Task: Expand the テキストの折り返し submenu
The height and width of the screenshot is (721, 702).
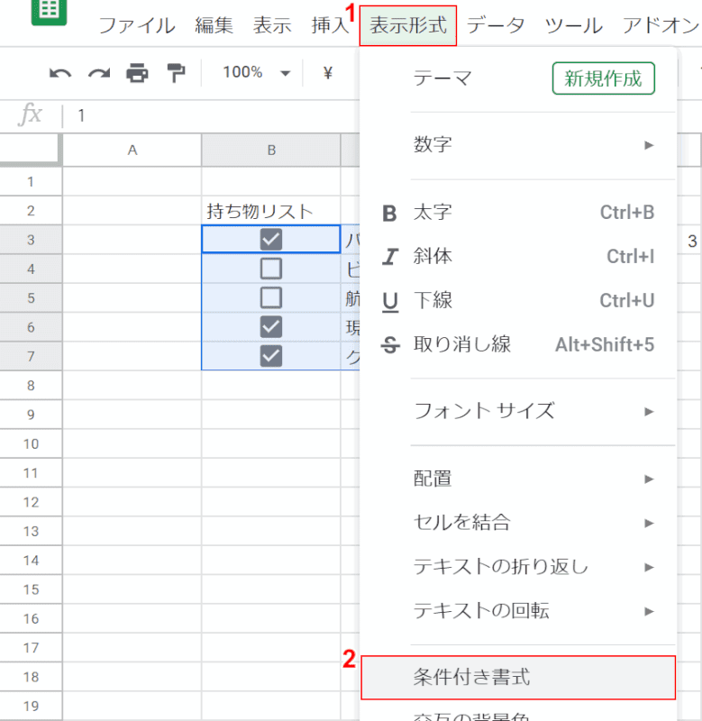Action: point(518,567)
